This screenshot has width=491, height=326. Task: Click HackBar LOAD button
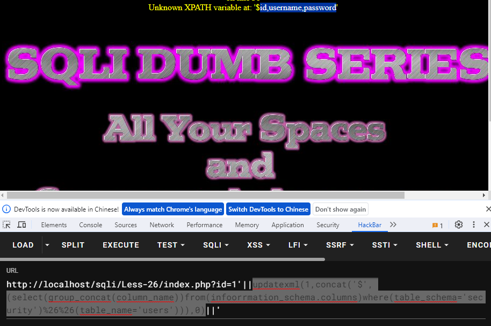[23, 245]
